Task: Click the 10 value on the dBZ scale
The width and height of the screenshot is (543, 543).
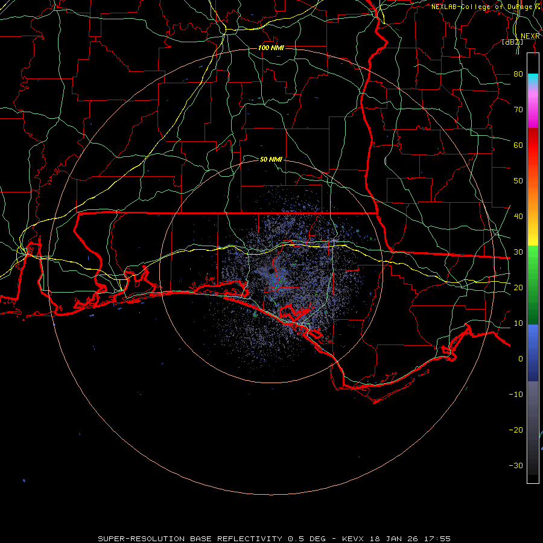Action: click(518, 323)
